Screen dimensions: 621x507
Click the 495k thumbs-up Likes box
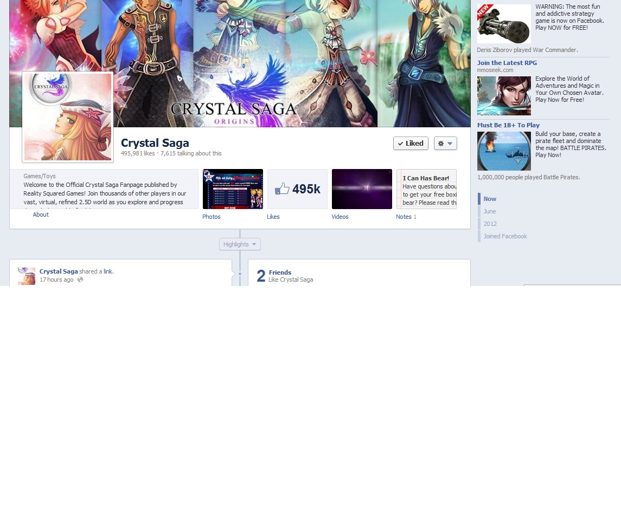[297, 189]
